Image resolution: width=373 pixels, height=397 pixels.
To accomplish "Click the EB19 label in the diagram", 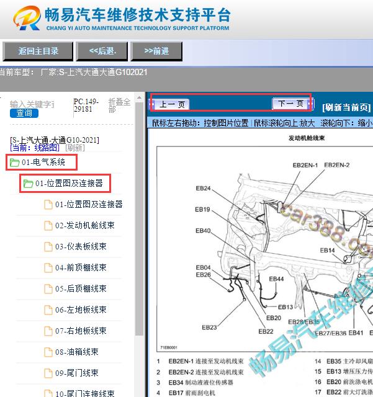I will [202, 210].
